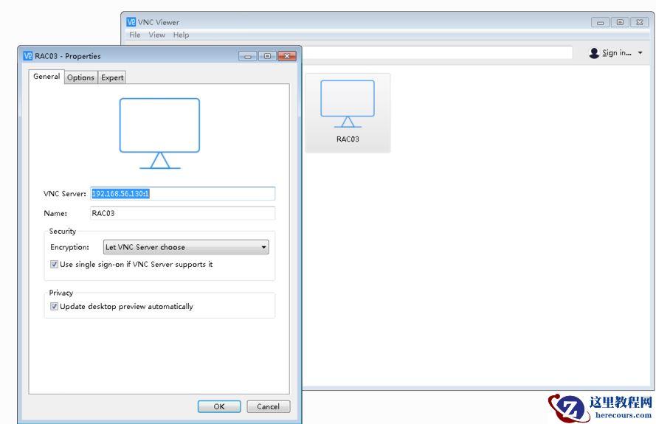Minimize the RAC03 Properties dialog

(x=248, y=56)
